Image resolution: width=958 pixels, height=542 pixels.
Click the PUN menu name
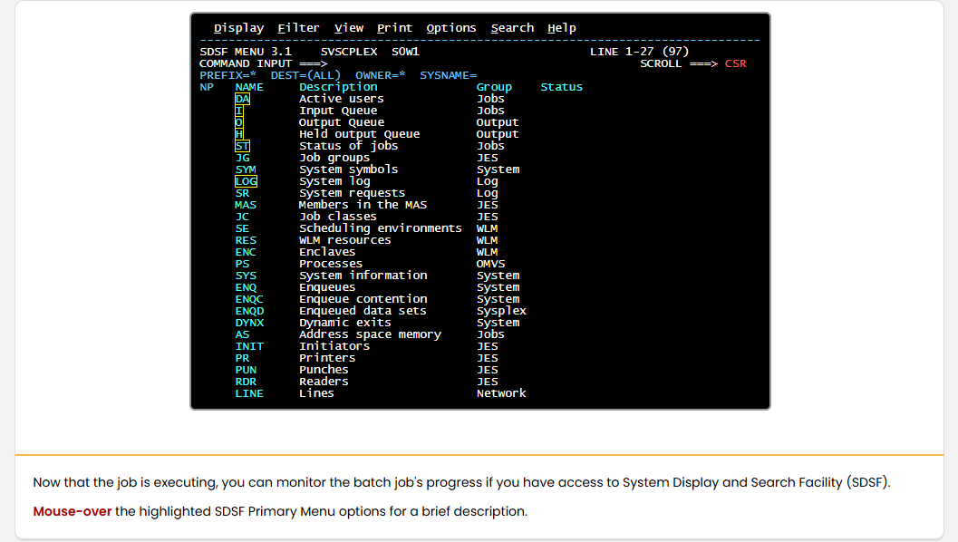[x=246, y=371]
